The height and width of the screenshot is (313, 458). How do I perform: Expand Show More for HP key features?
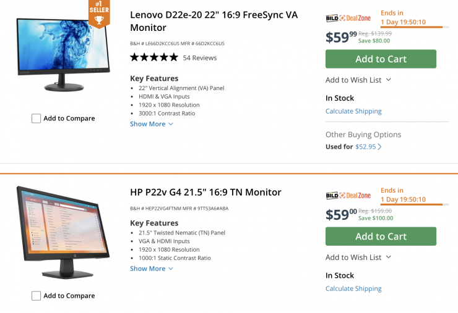tap(152, 269)
